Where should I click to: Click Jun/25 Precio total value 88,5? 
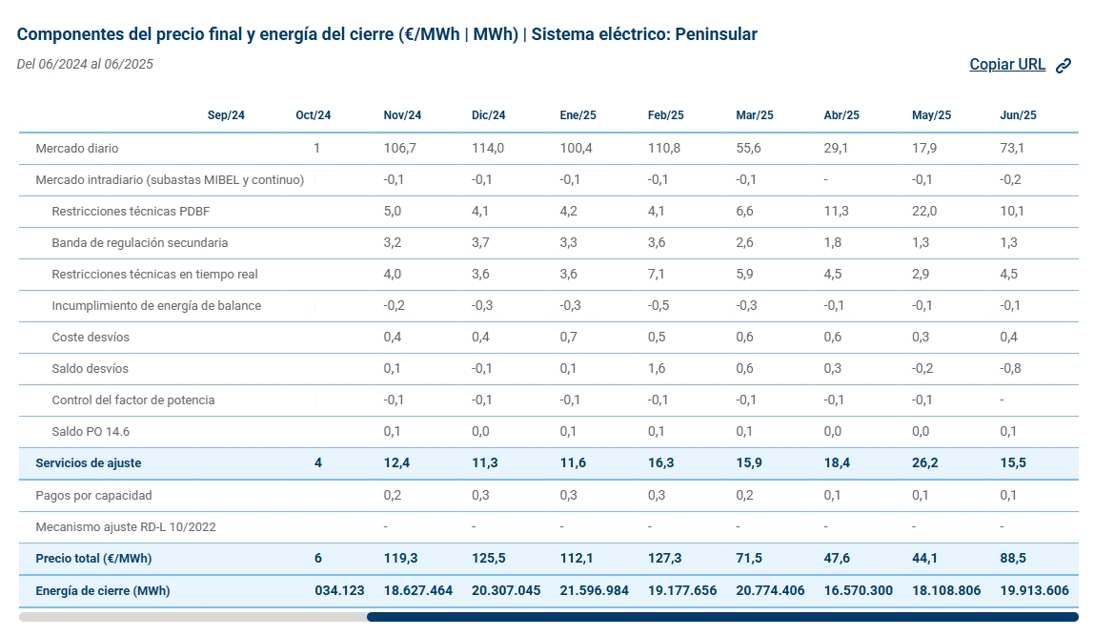1012,559
